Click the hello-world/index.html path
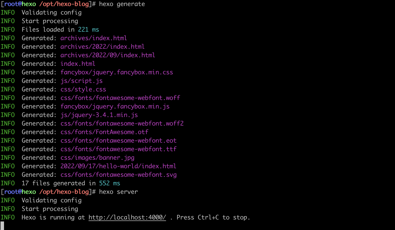The image size is (395, 230). coord(118,166)
